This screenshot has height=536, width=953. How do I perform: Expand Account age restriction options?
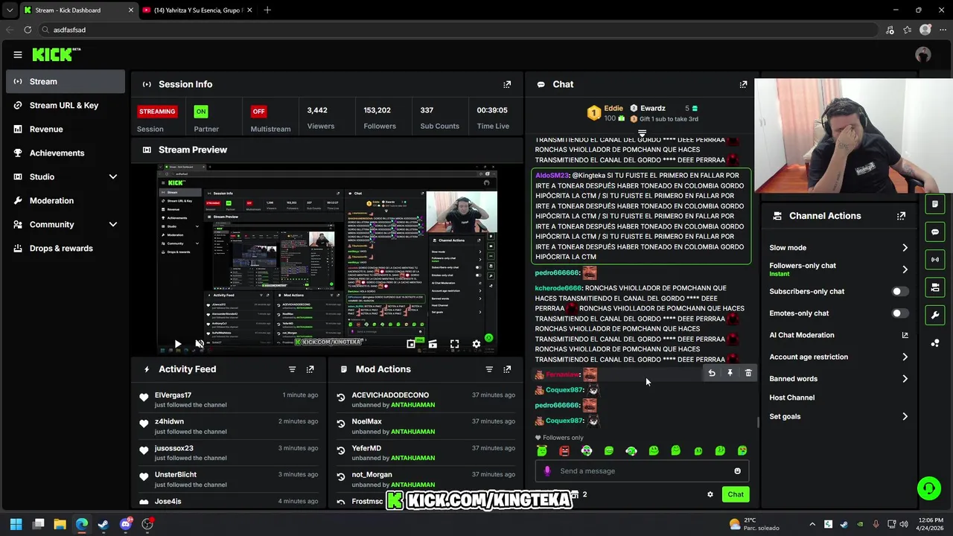pos(905,357)
